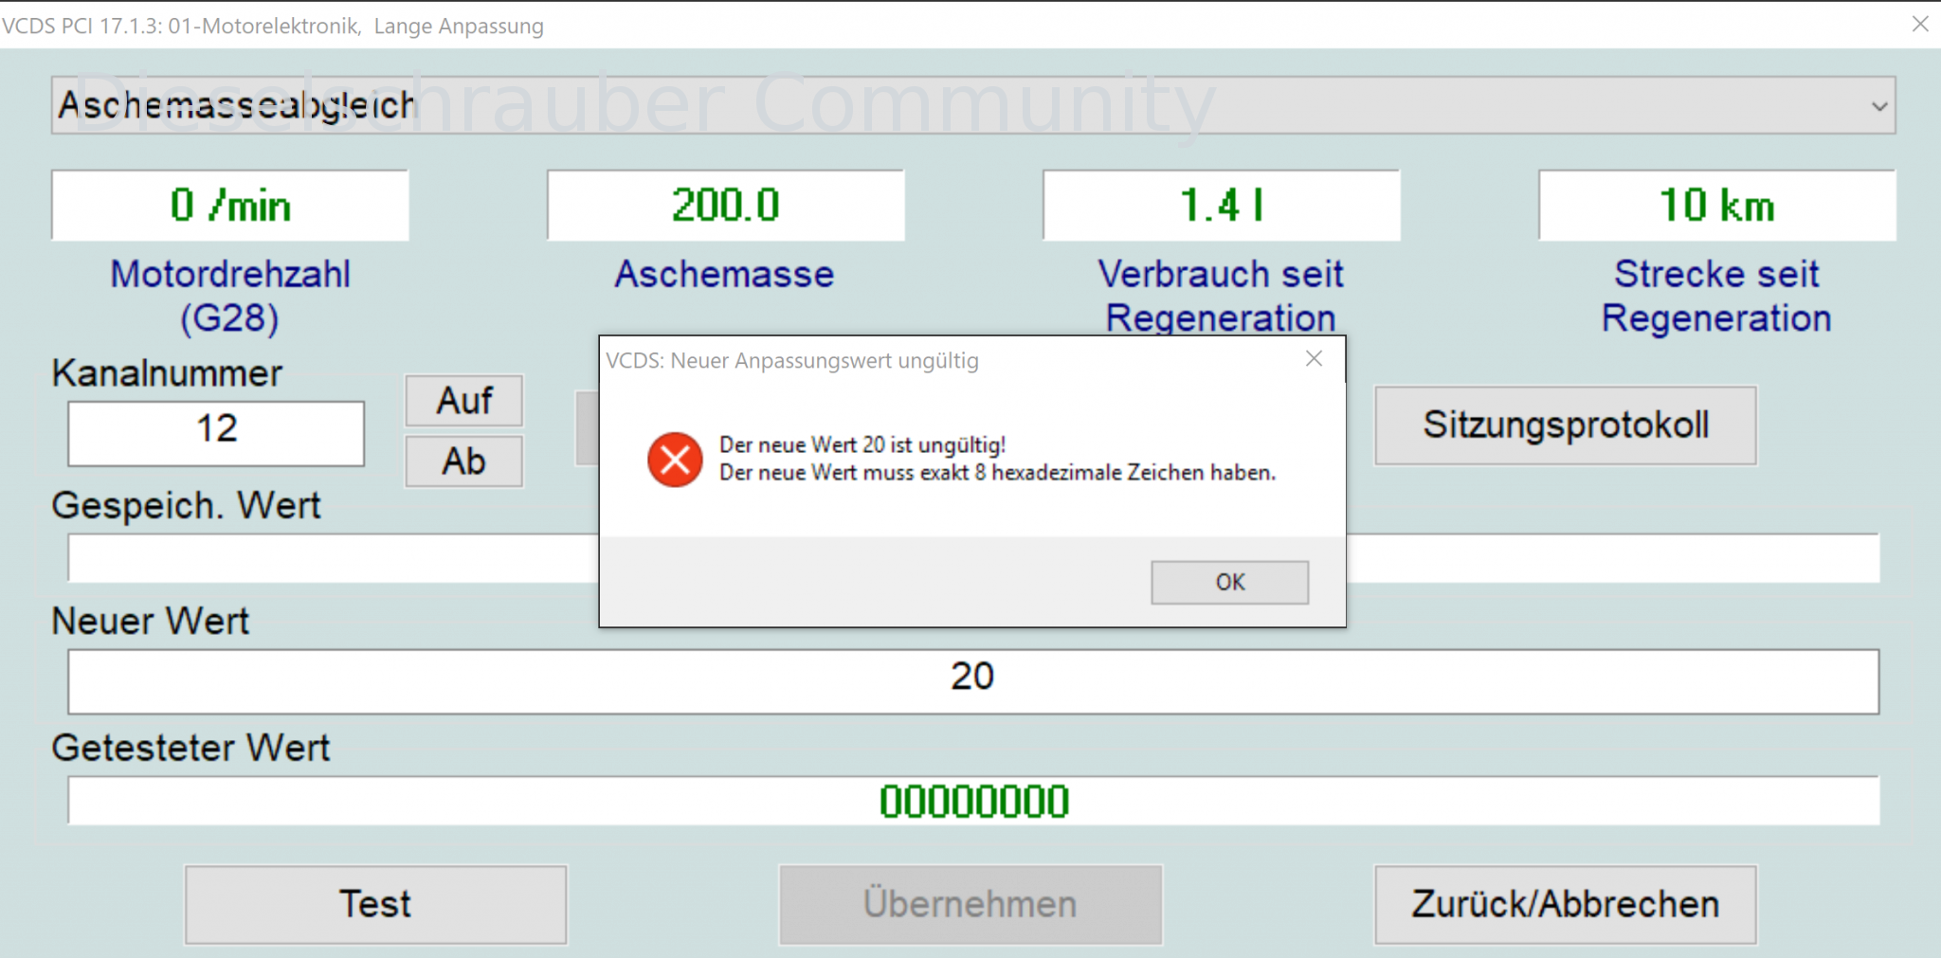Click the Motordrehzahl (G28) label

(x=230, y=296)
